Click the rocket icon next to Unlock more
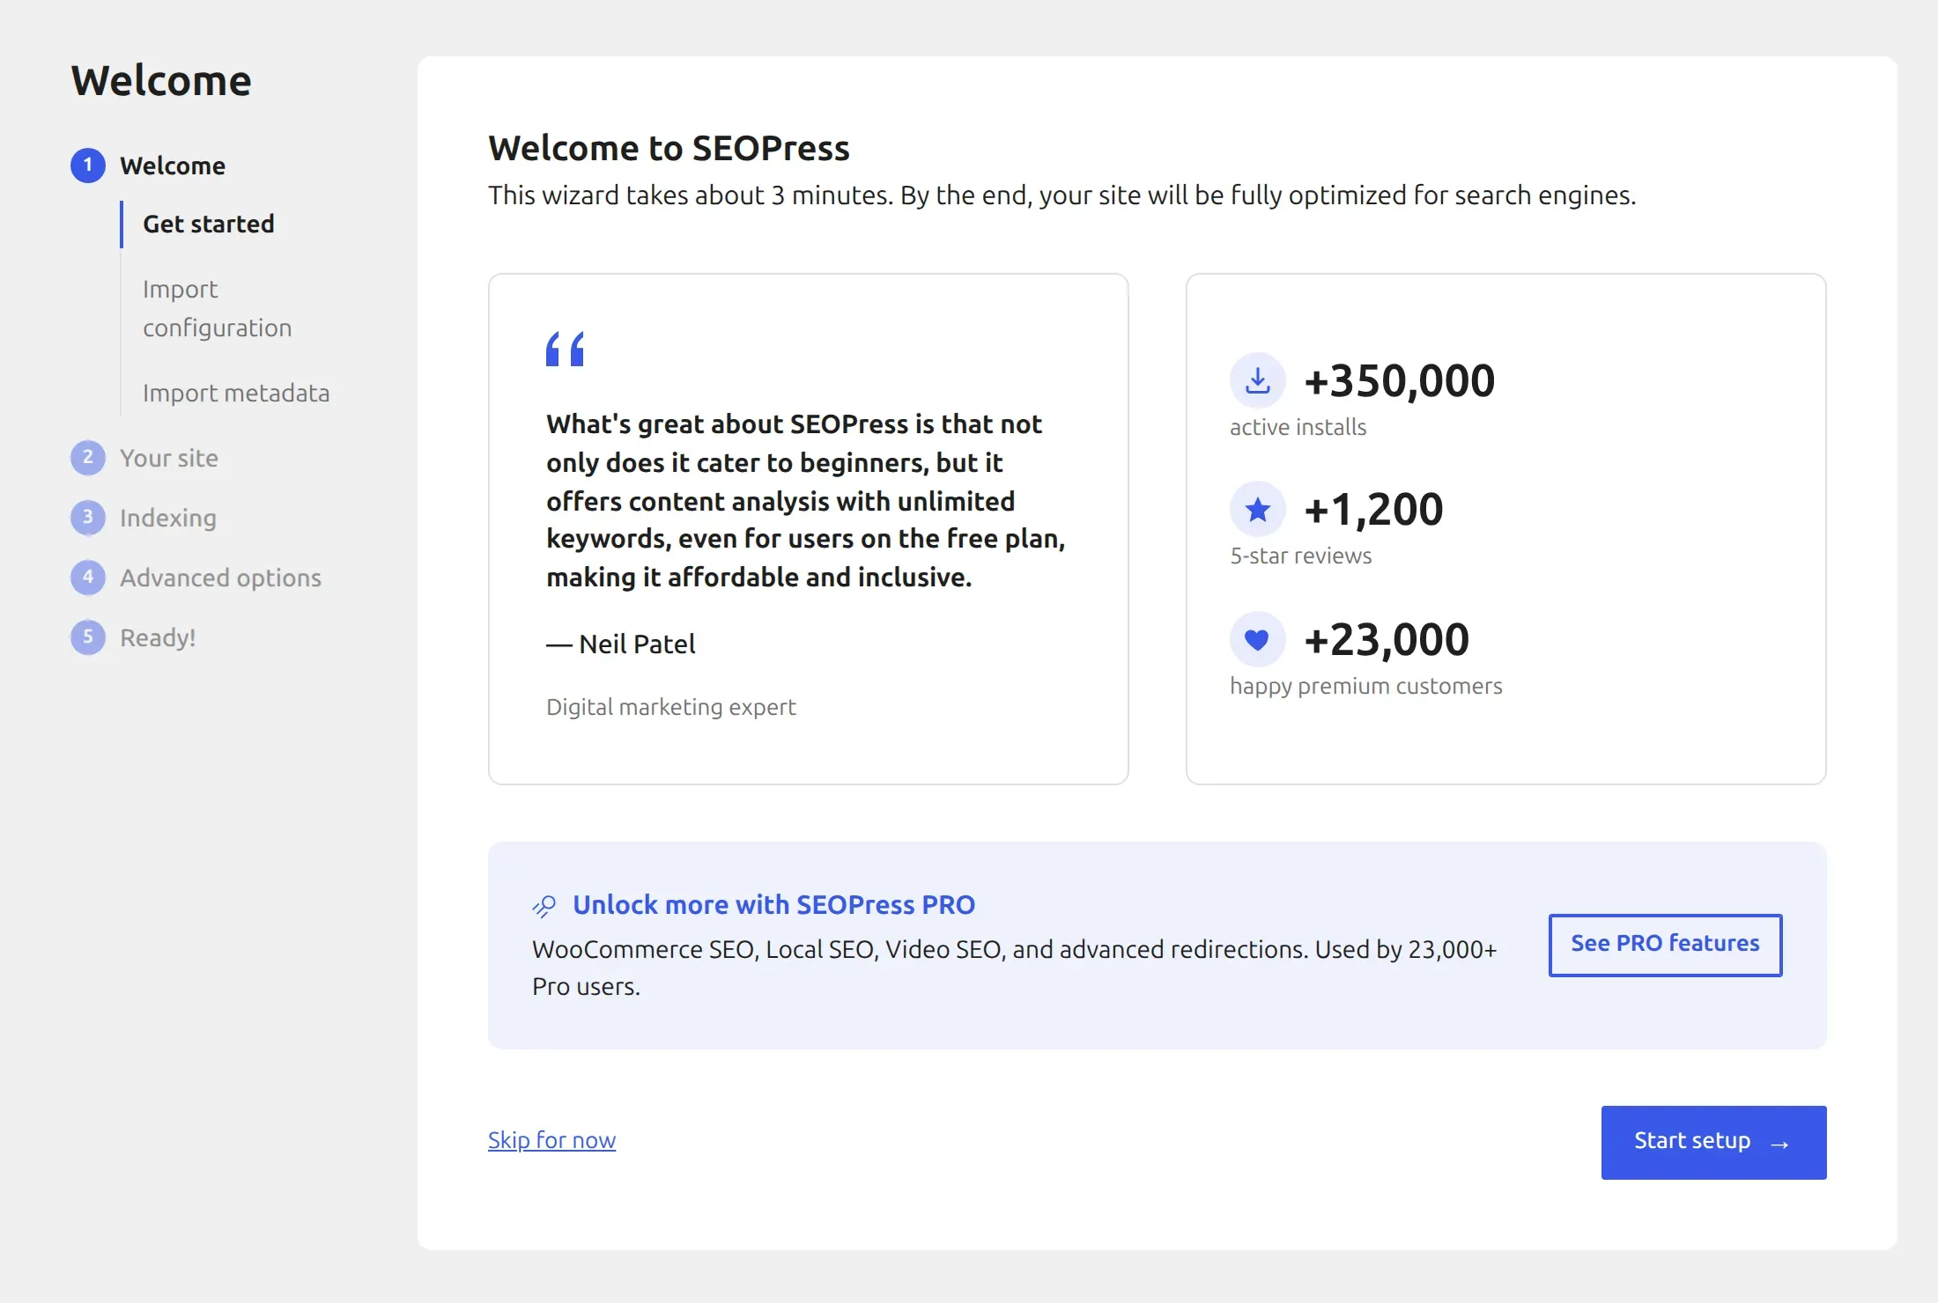Viewport: 1938px width, 1303px height. pyautogui.click(x=544, y=906)
